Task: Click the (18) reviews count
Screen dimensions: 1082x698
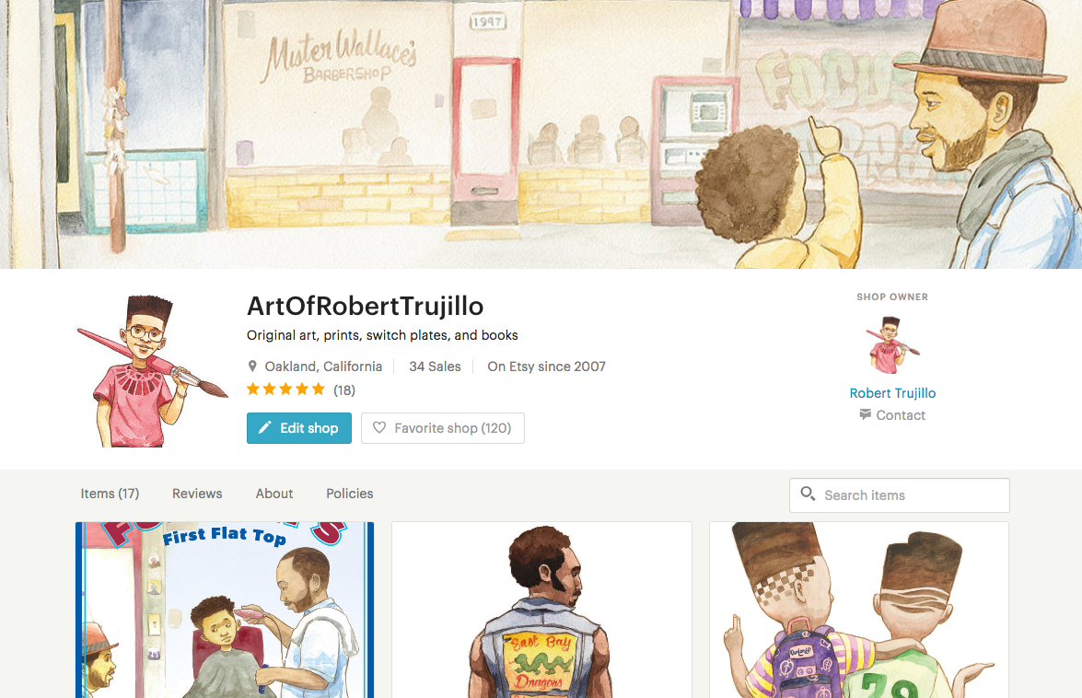Action: tap(344, 390)
